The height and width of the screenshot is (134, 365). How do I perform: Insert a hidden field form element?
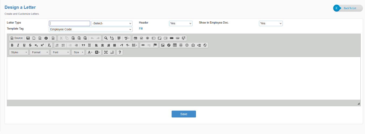point(184,38)
